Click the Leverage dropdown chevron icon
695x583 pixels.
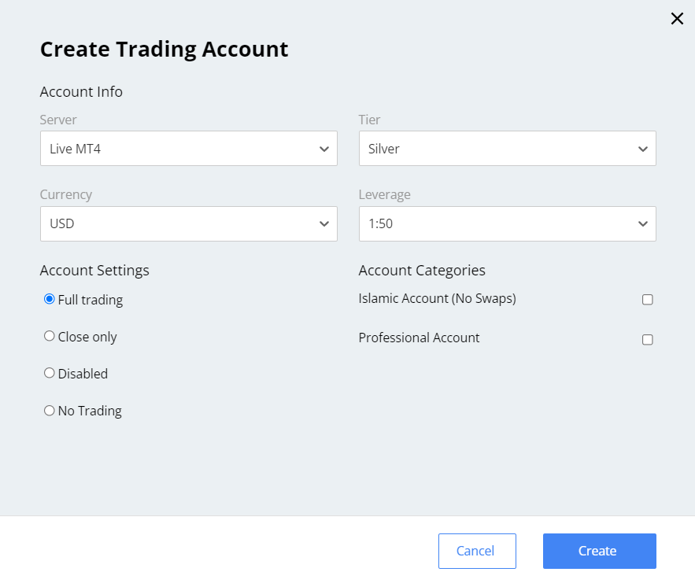point(643,223)
